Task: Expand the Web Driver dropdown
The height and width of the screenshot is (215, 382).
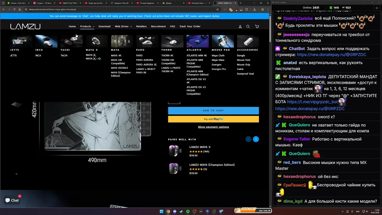Action: pyautogui.click(x=123, y=27)
